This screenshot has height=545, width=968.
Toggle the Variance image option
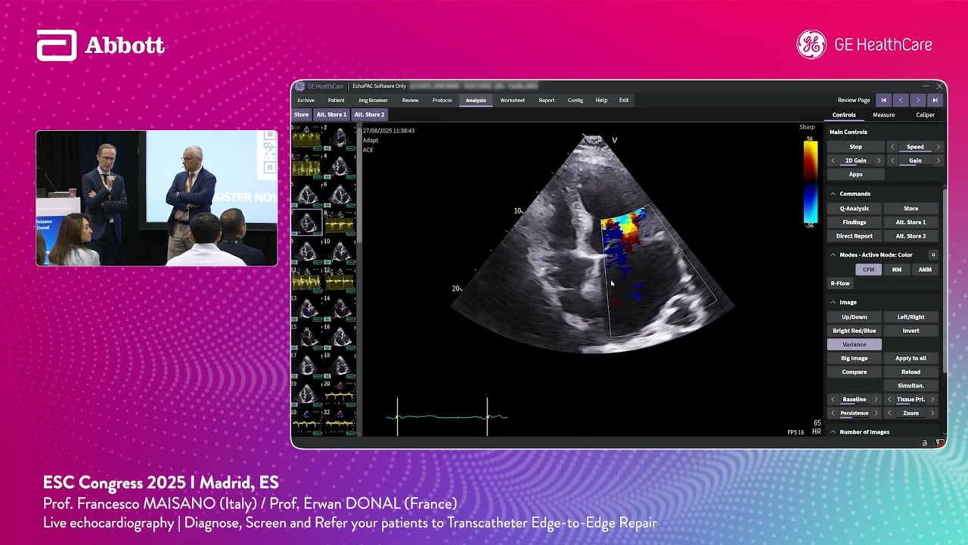tap(855, 344)
